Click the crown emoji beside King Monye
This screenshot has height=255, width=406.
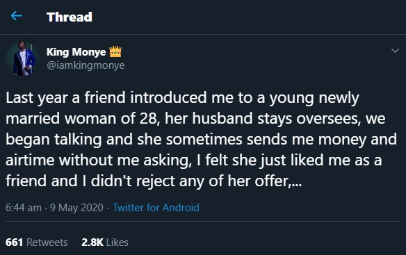tap(115, 52)
